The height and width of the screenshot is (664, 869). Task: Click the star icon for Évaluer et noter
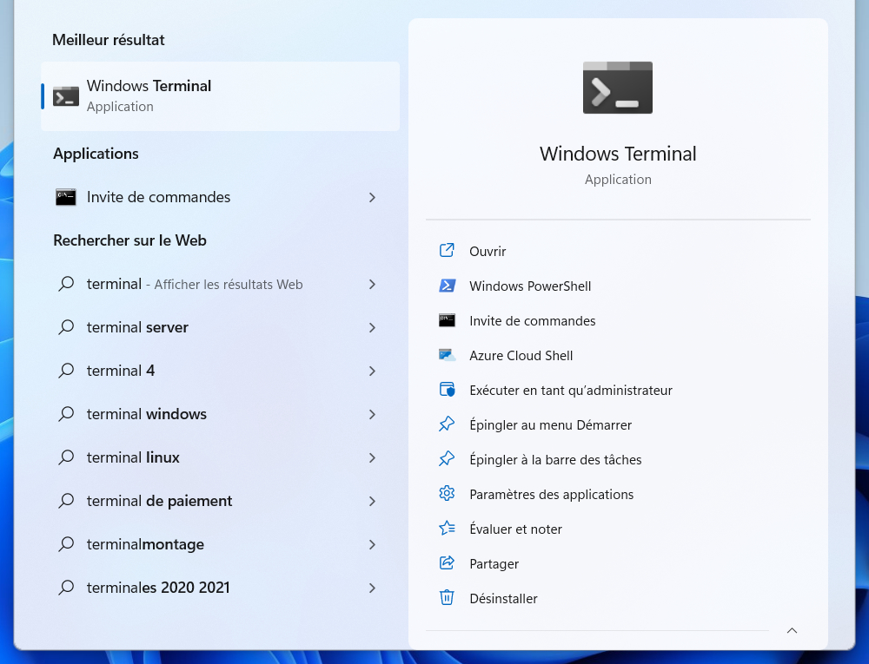pos(447,529)
